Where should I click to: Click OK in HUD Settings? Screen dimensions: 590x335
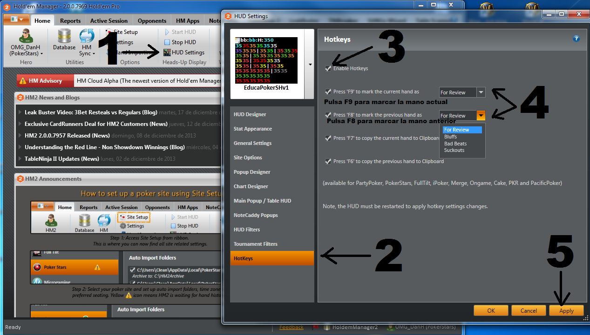tap(491, 311)
